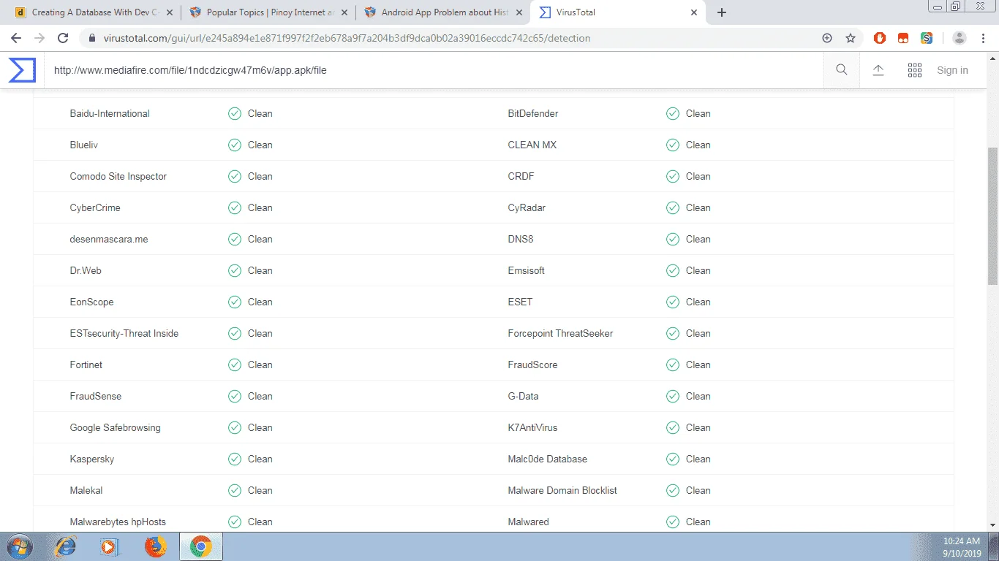Image resolution: width=999 pixels, height=561 pixels.
Task: Go back with the browser back arrow
Action: coord(16,38)
